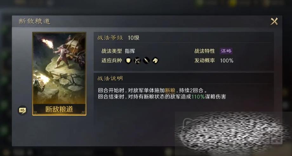Tap the shield infantry troop icon

[x=128, y=61]
